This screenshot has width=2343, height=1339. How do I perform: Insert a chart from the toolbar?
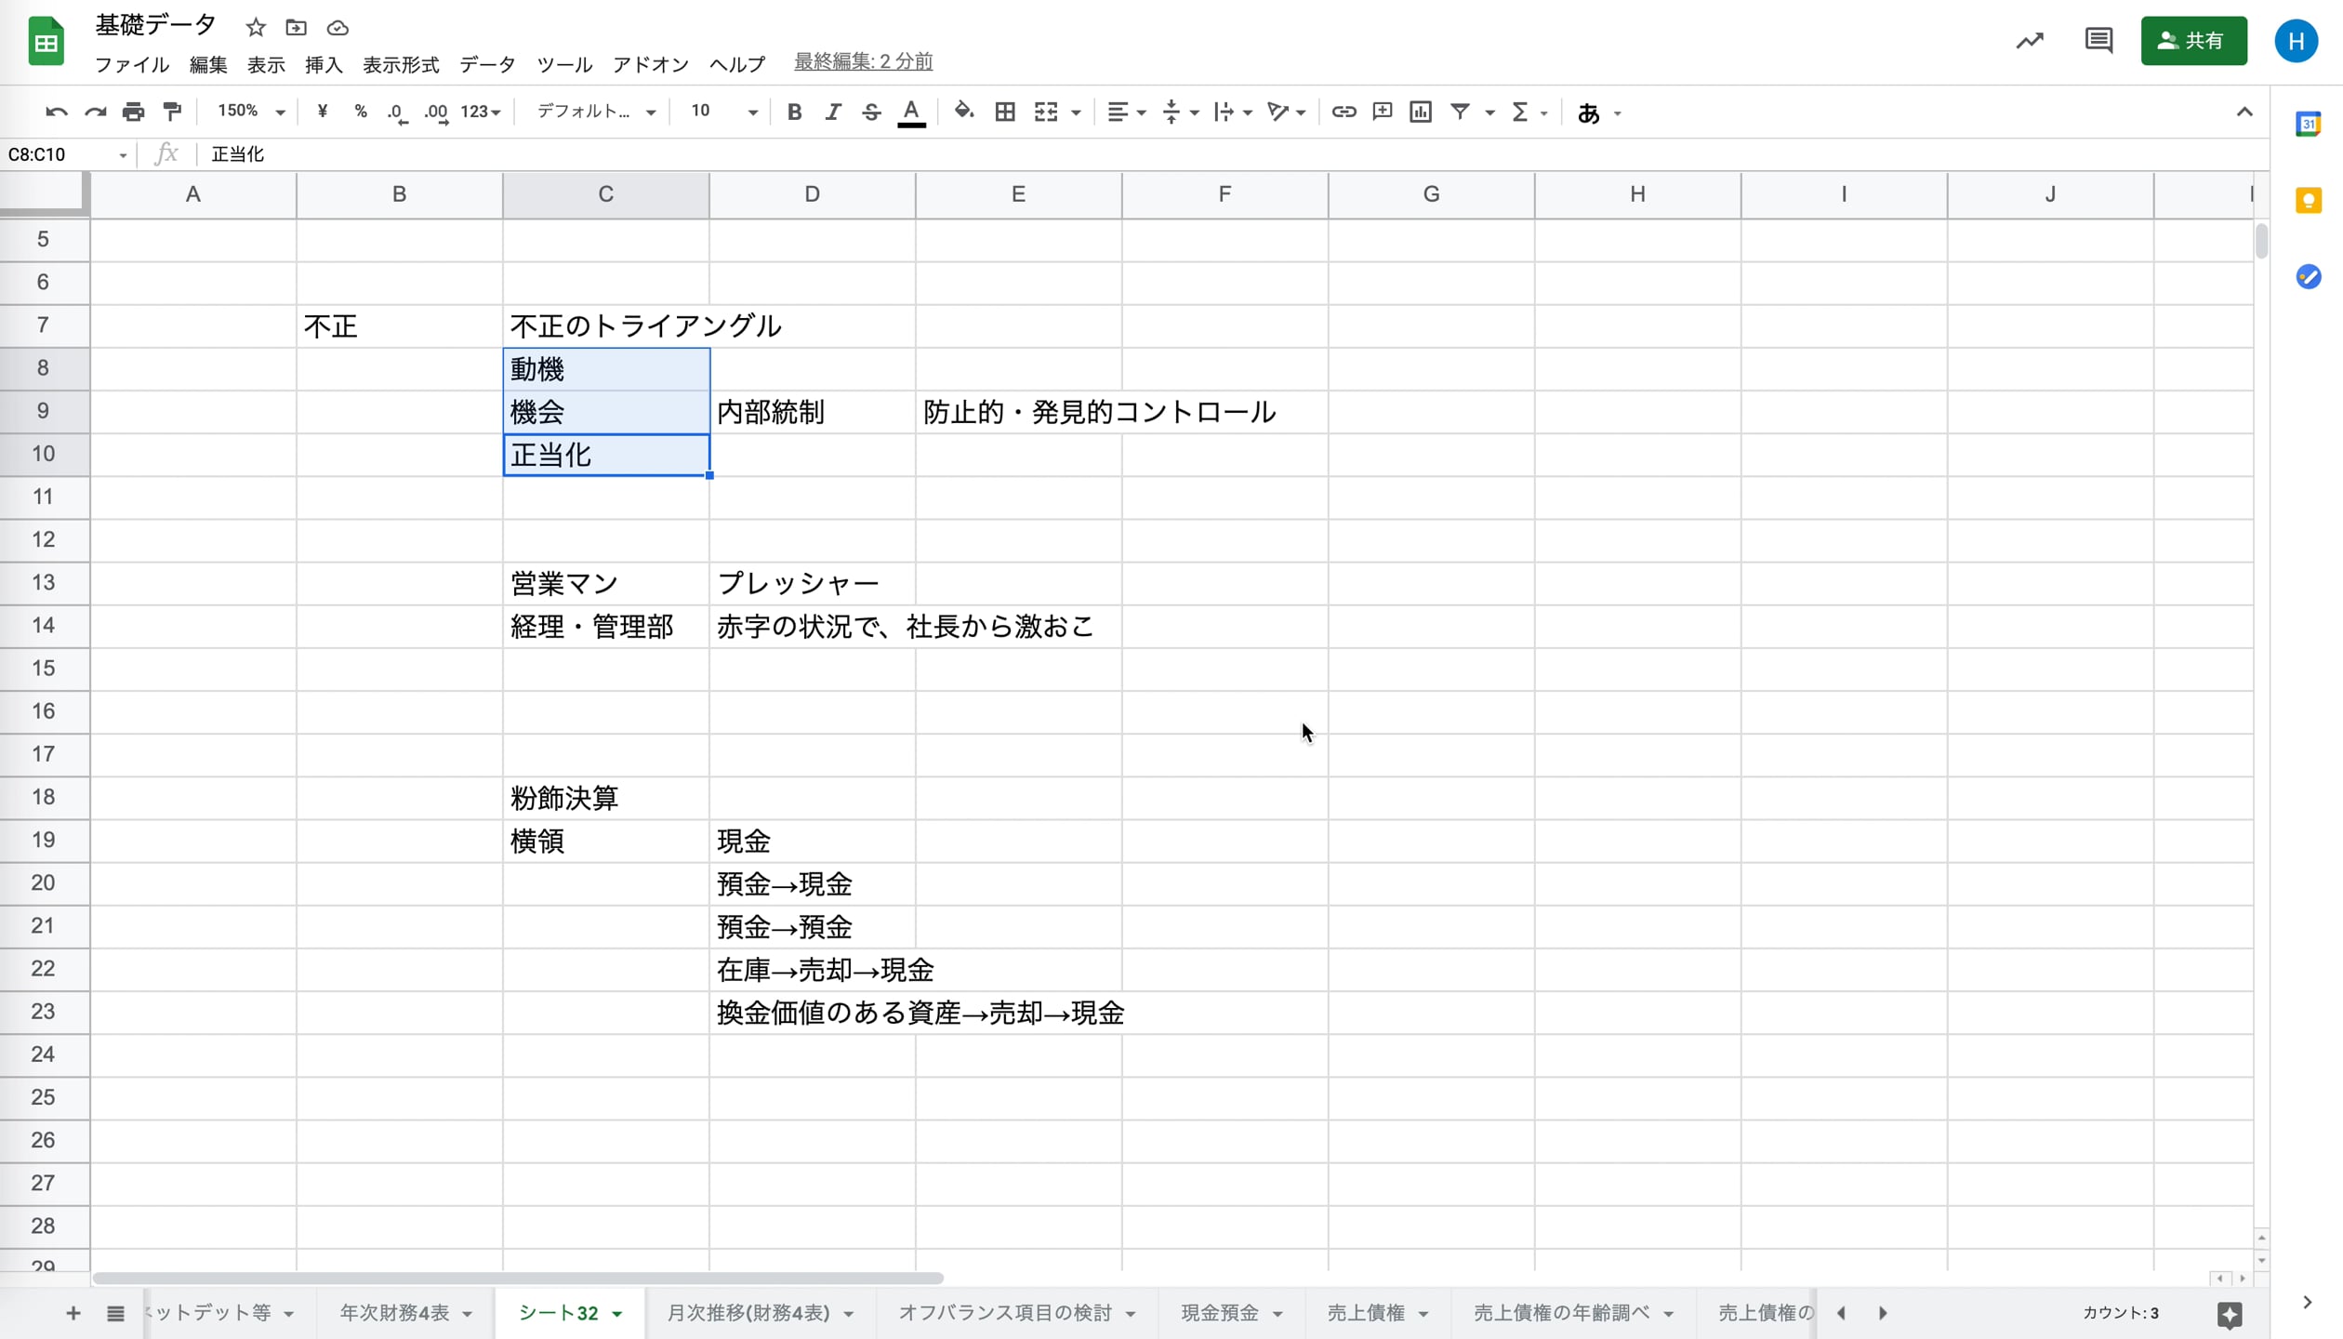[x=1421, y=112]
